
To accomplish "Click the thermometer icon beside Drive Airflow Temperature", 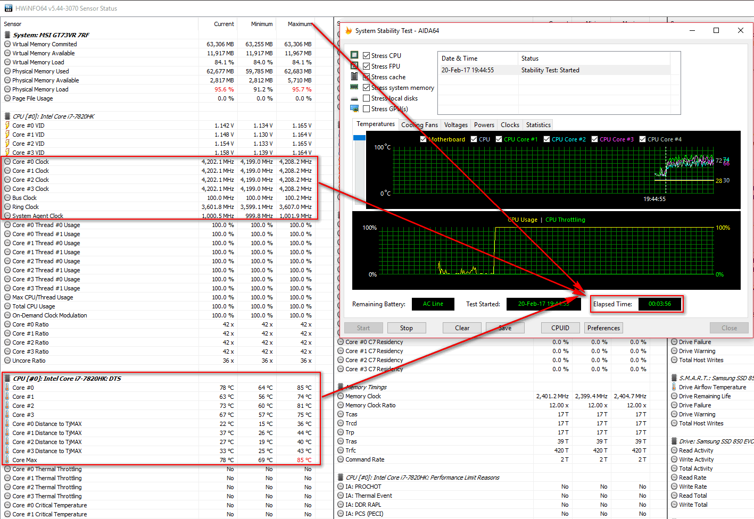I will click(x=674, y=387).
